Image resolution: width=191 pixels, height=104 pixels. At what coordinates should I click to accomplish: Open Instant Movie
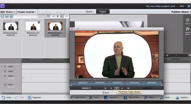[x=78, y=97]
